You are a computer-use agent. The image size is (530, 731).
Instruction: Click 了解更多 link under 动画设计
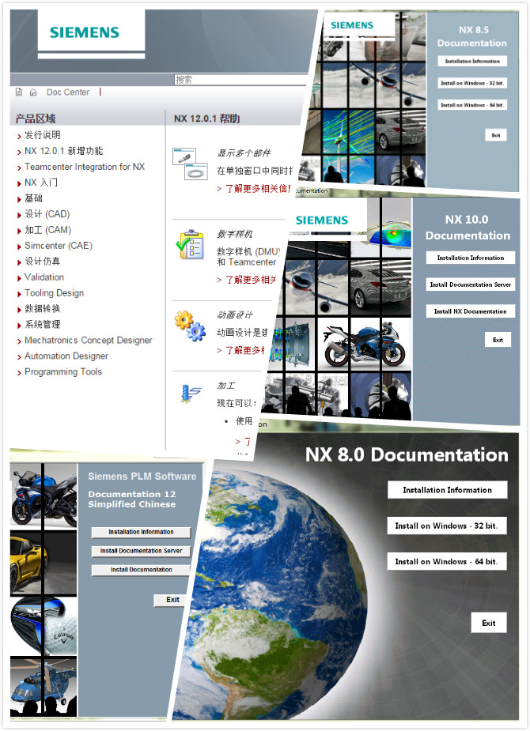click(241, 350)
